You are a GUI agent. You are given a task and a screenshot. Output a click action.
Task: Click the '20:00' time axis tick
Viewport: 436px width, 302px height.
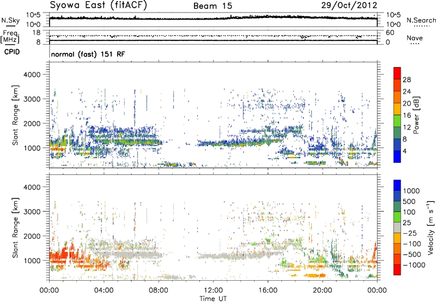pos(323,290)
